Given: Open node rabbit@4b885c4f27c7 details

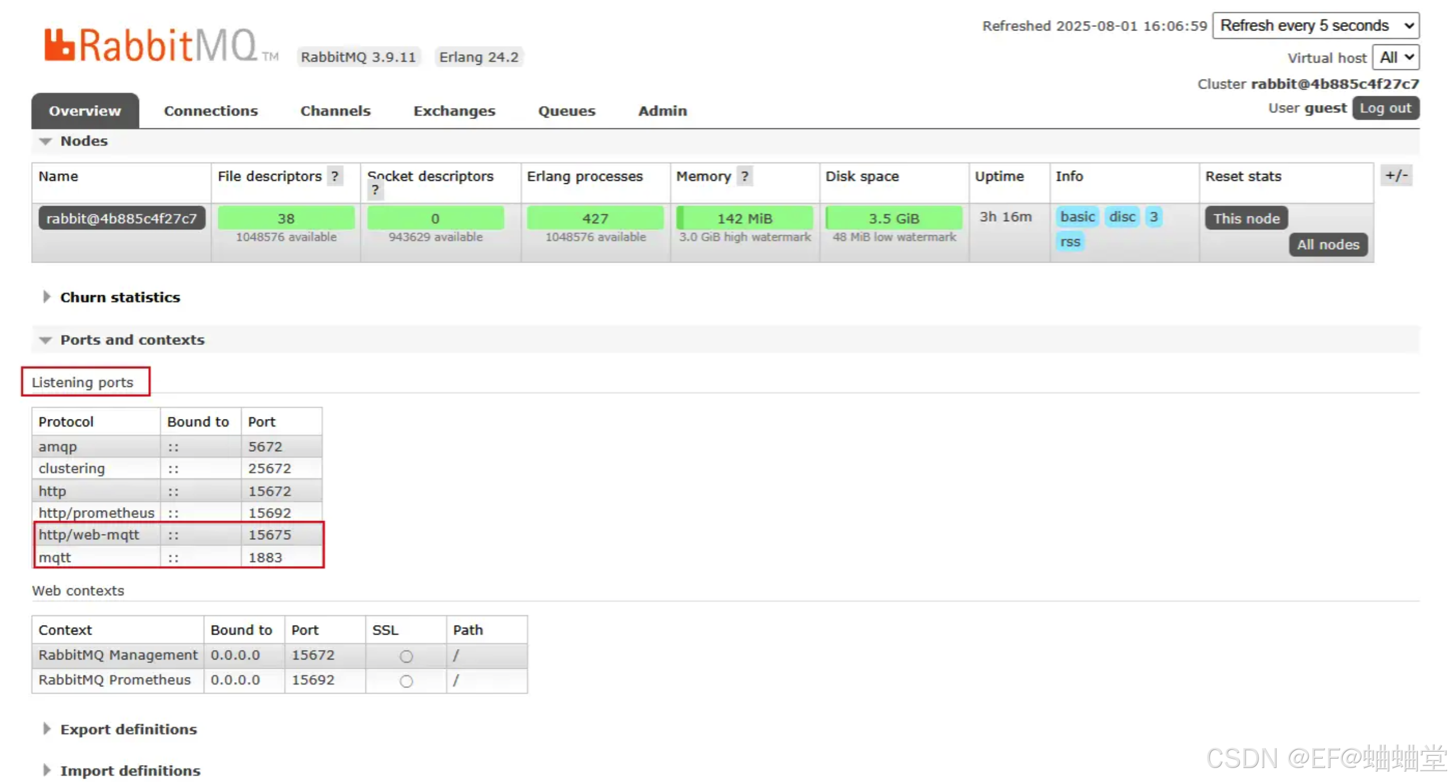Looking at the screenshot, I should coord(122,218).
